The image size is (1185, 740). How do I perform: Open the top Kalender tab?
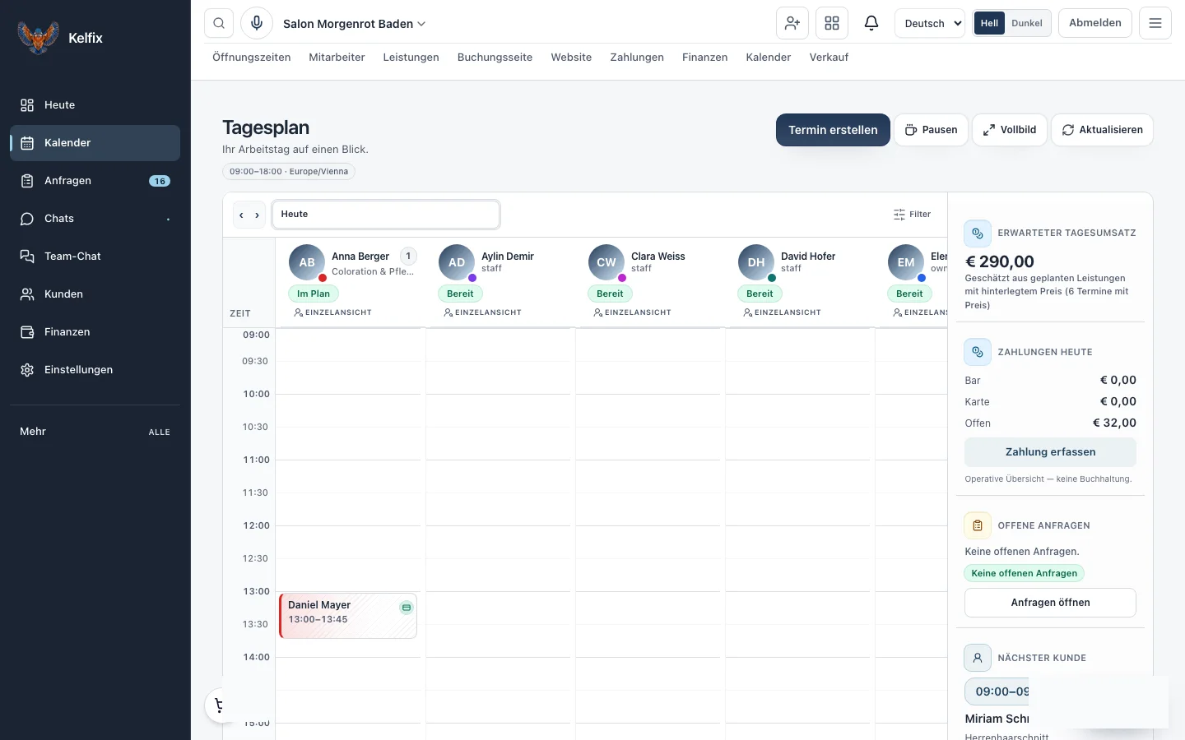point(769,58)
